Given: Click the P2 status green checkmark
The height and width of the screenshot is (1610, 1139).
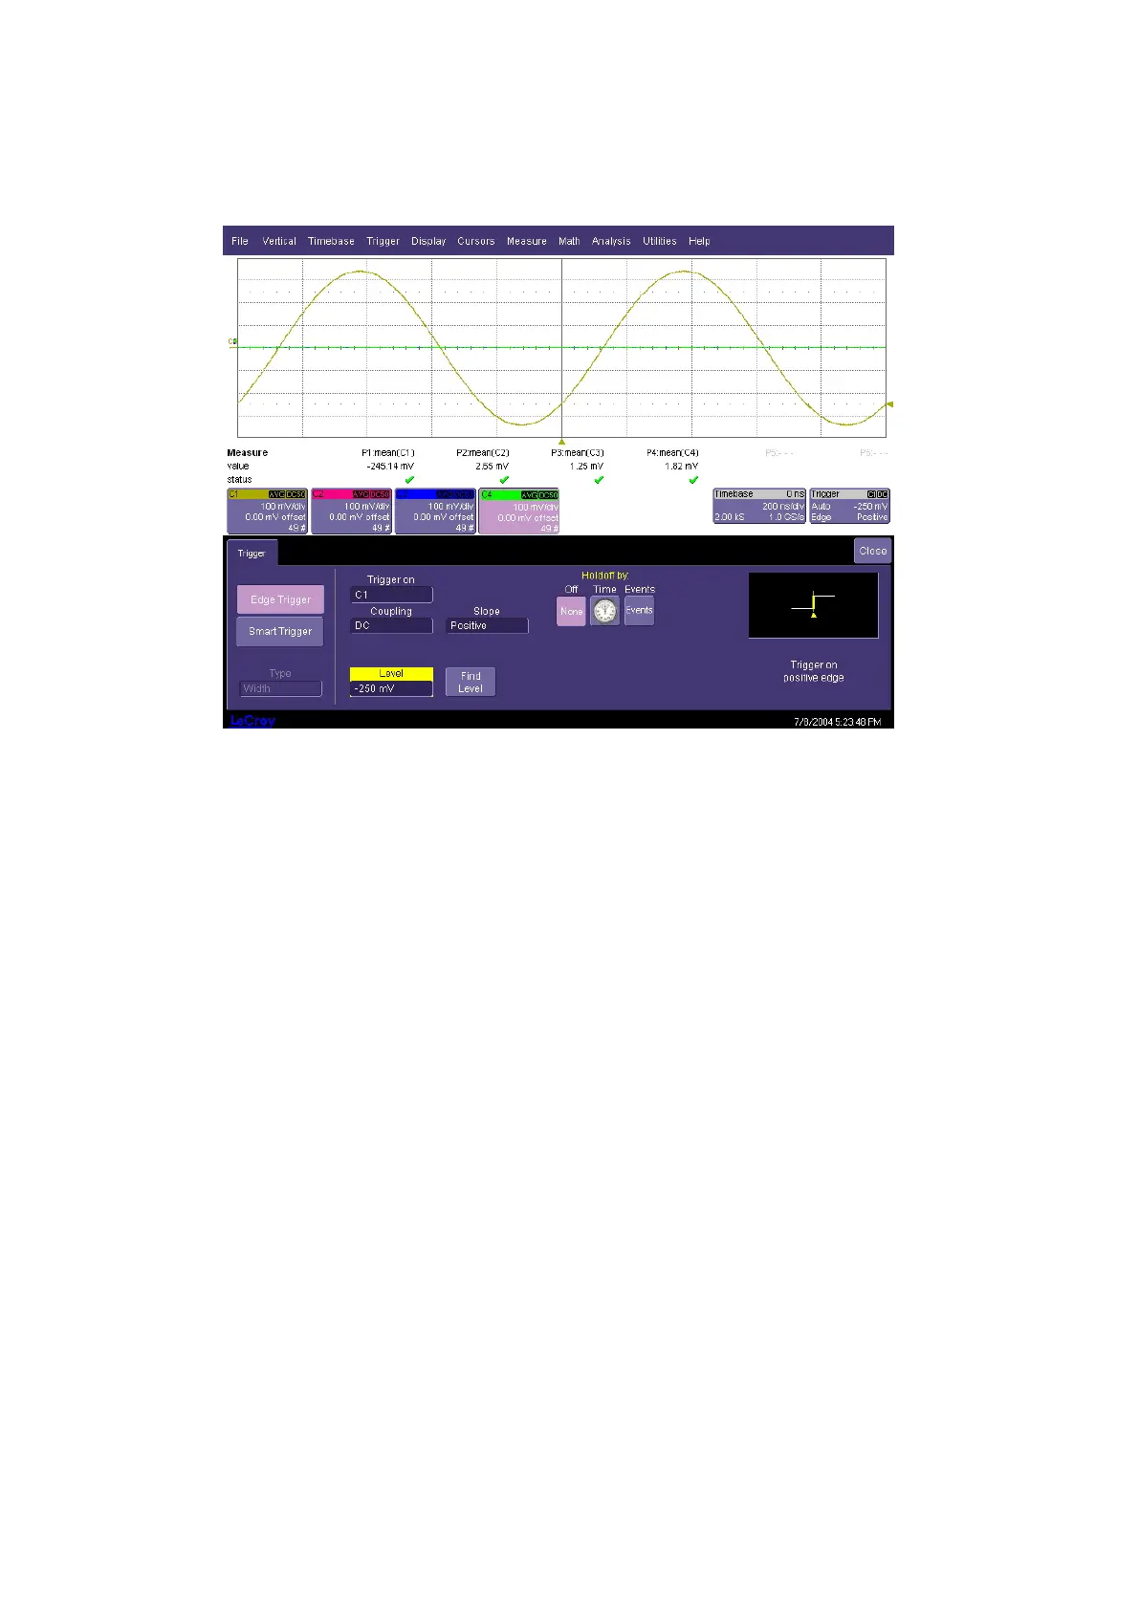Looking at the screenshot, I should pyautogui.click(x=504, y=480).
